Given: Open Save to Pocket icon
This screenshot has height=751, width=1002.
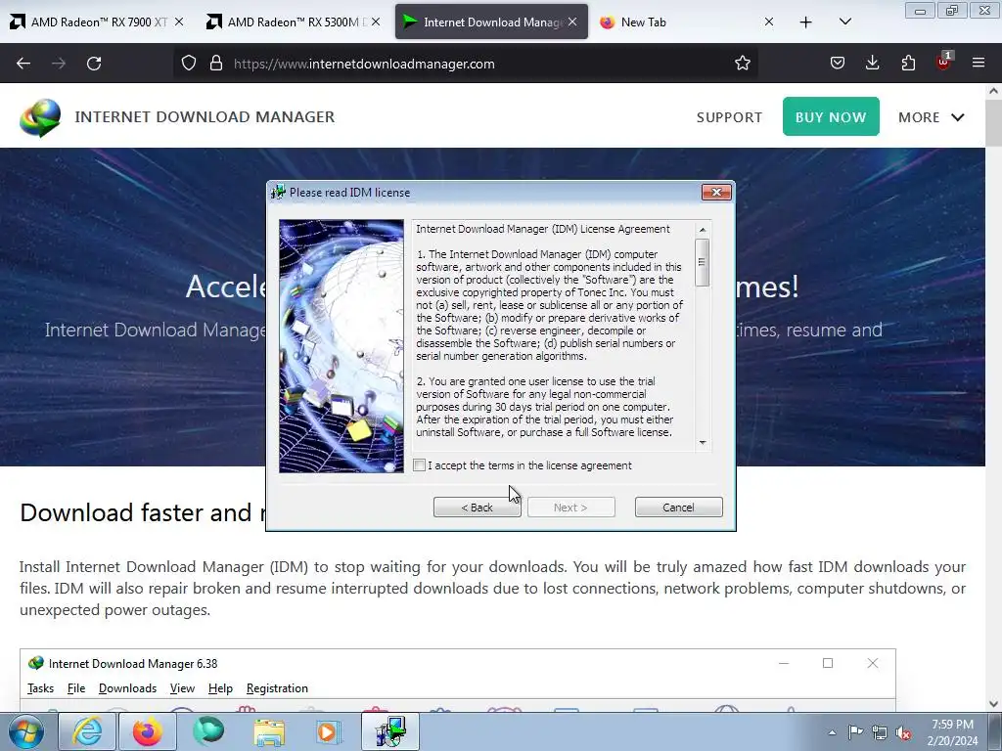Looking at the screenshot, I should click(838, 63).
